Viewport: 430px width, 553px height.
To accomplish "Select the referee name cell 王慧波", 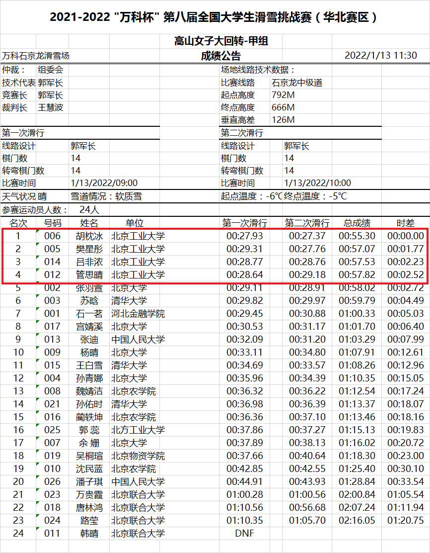I will tap(51, 107).
